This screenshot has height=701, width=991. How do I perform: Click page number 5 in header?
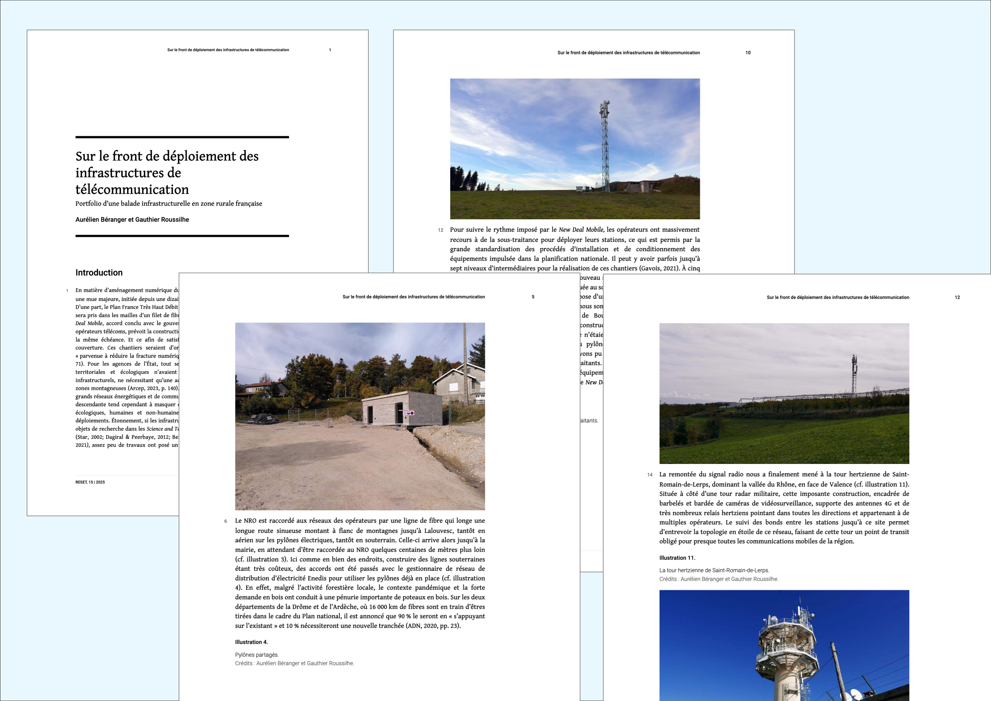click(533, 297)
